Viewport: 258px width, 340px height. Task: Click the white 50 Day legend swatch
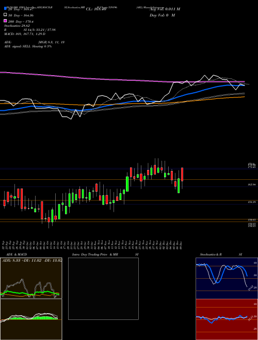[x=5, y=15]
